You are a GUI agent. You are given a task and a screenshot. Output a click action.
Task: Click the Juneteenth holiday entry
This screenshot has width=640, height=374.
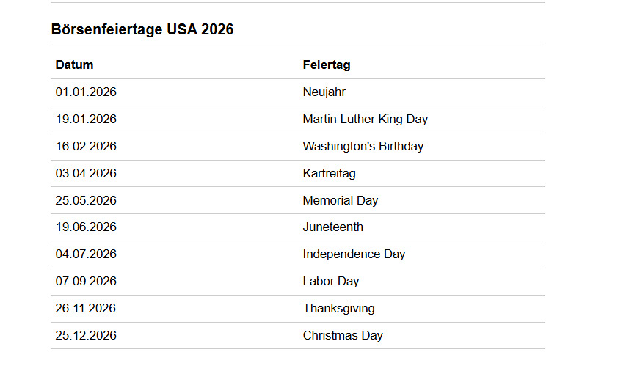tap(333, 227)
